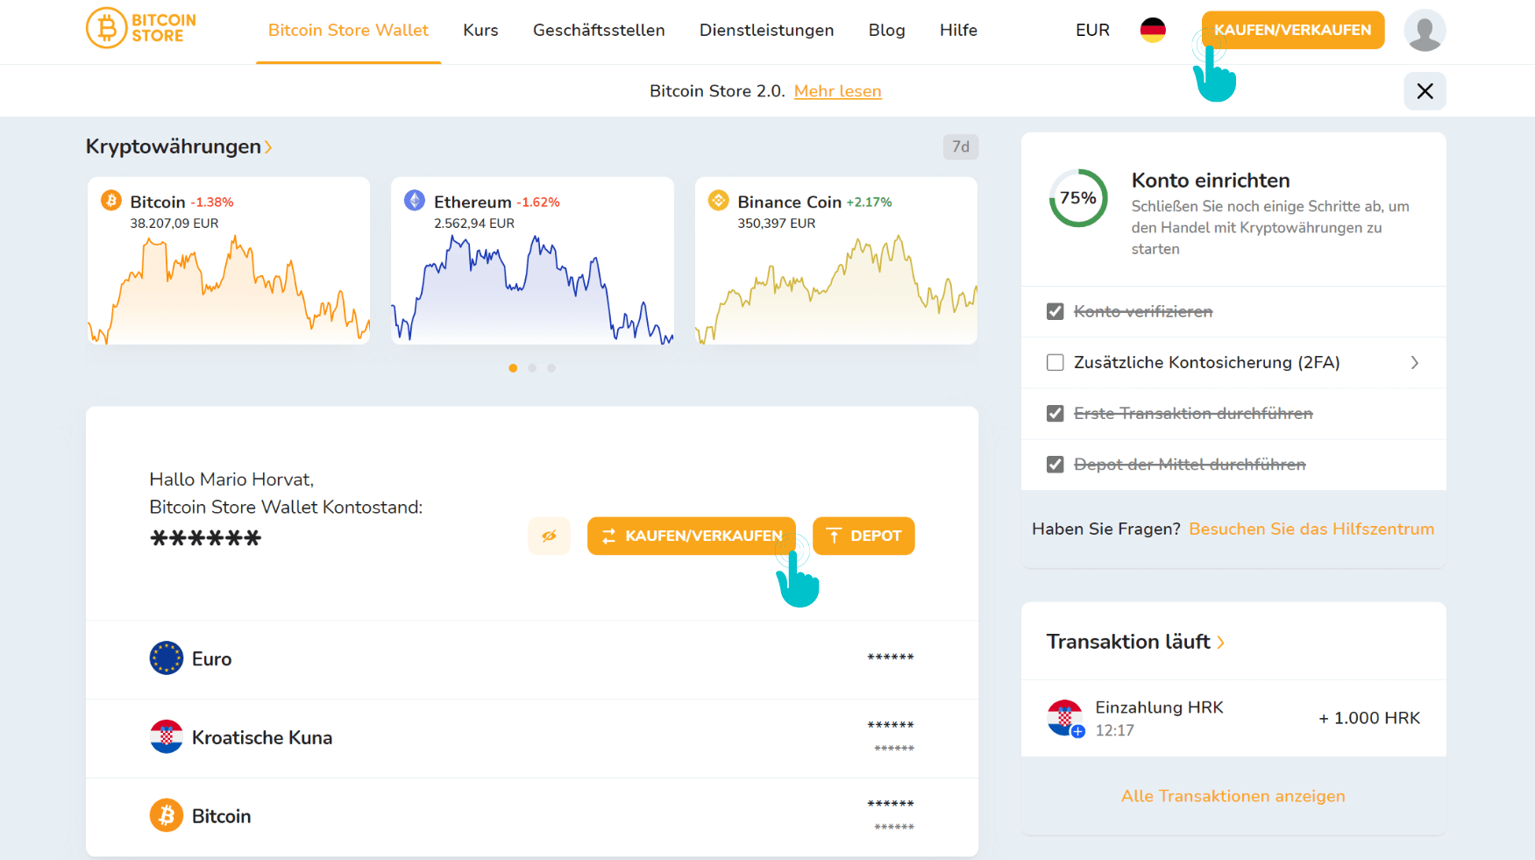The width and height of the screenshot is (1535, 860).
Task: Close the Bitcoin Store 2.0 banner
Action: [x=1425, y=91]
